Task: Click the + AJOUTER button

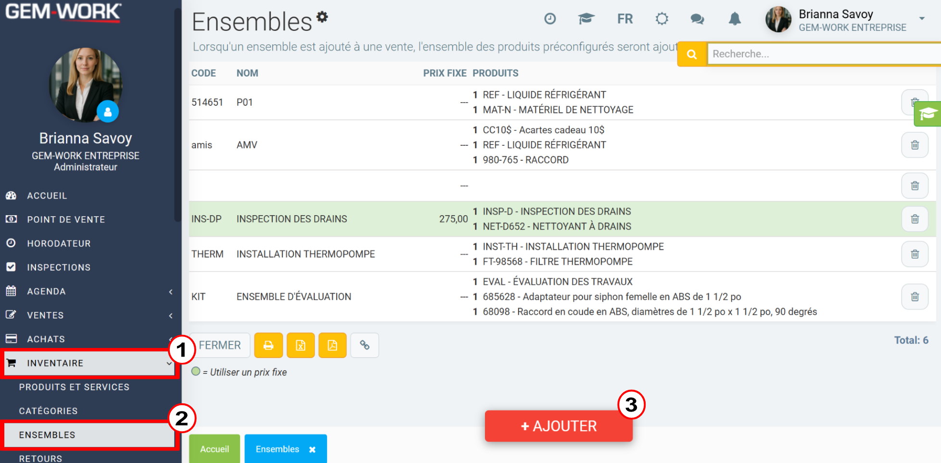Action: [x=559, y=426]
